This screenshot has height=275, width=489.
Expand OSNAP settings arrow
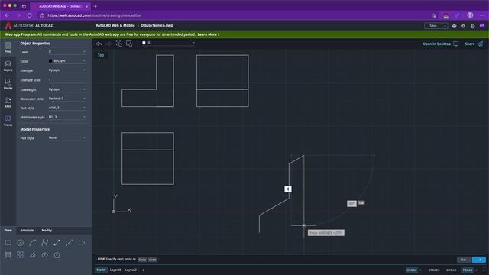click(420, 270)
